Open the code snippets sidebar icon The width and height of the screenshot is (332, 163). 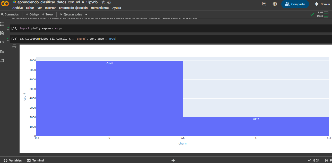2,42
